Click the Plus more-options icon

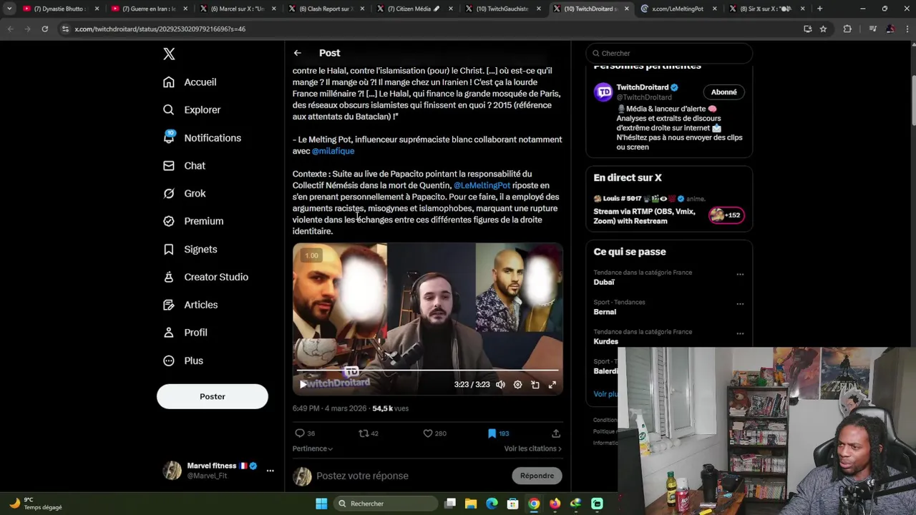(169, 360)
